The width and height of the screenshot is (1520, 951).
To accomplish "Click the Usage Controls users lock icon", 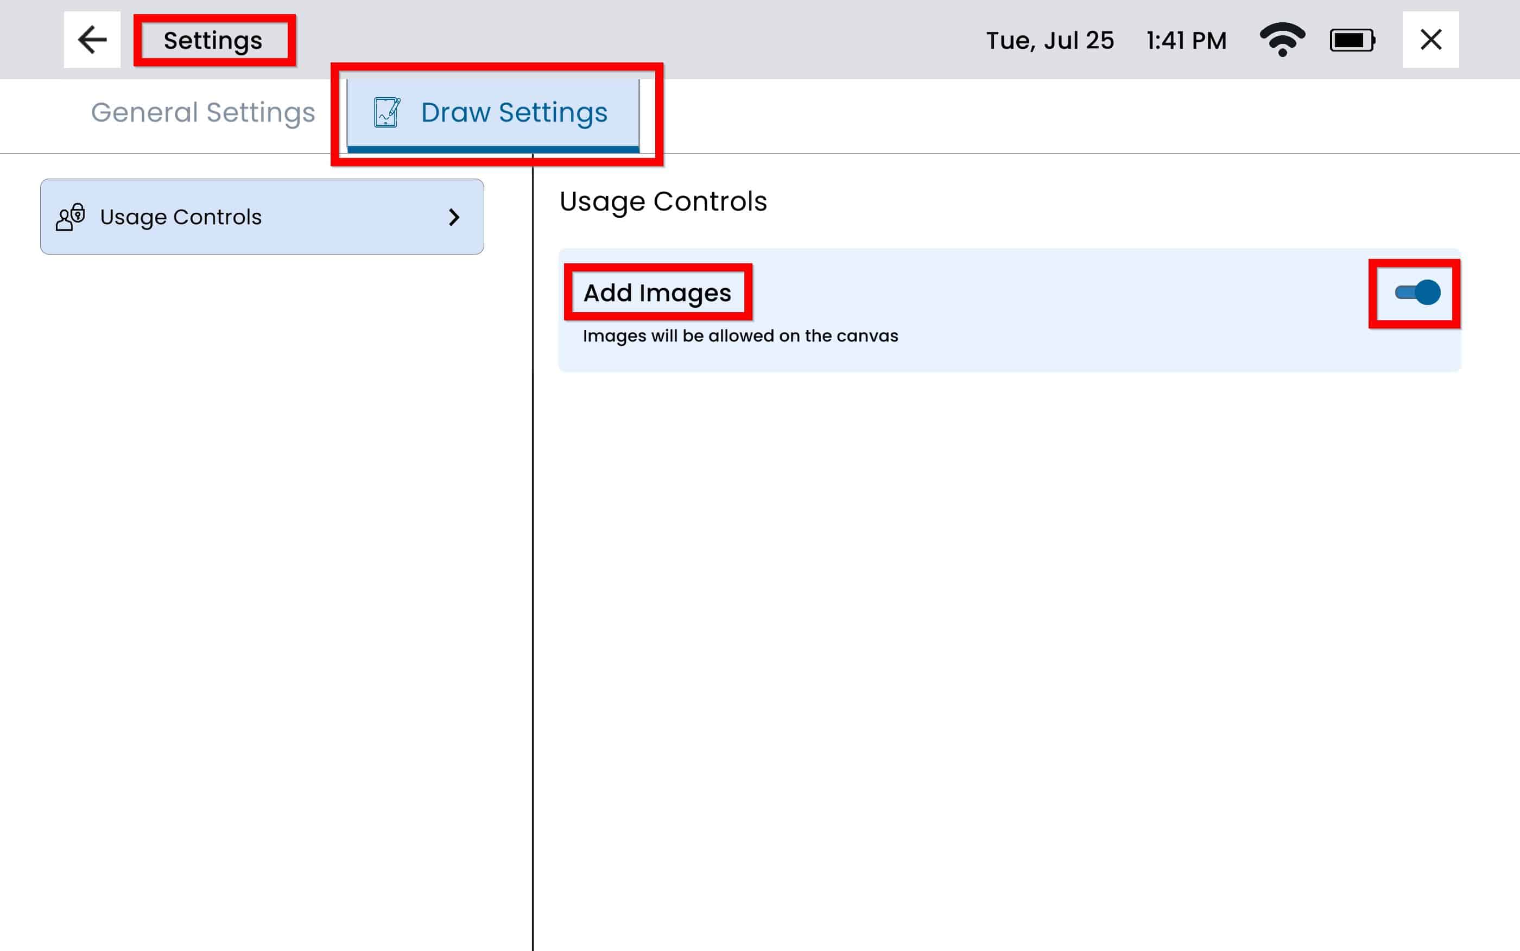I will tap(71, 217).
